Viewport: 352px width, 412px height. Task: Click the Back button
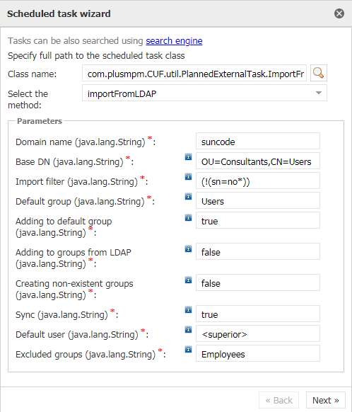coord(278,400)
